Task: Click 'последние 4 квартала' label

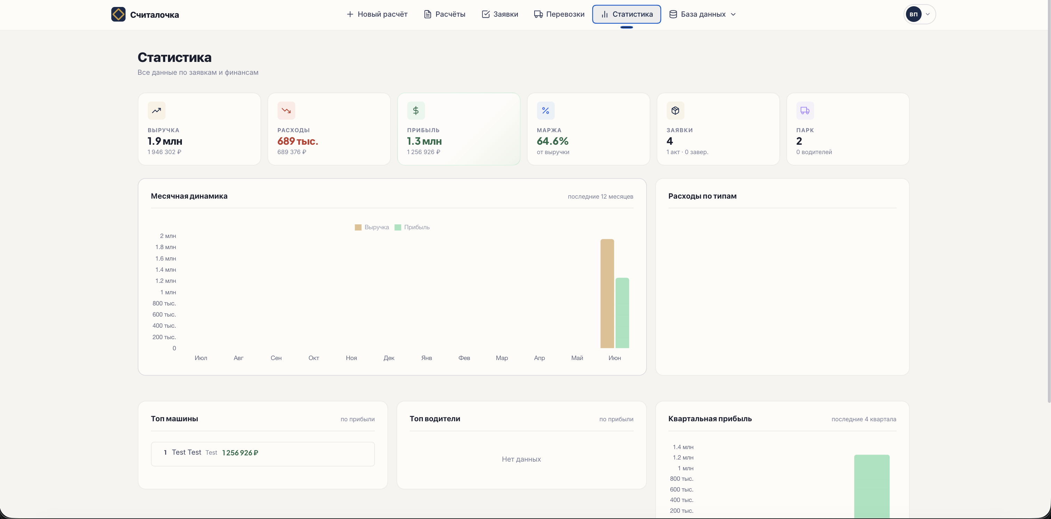Action: (x=864, y=419)
